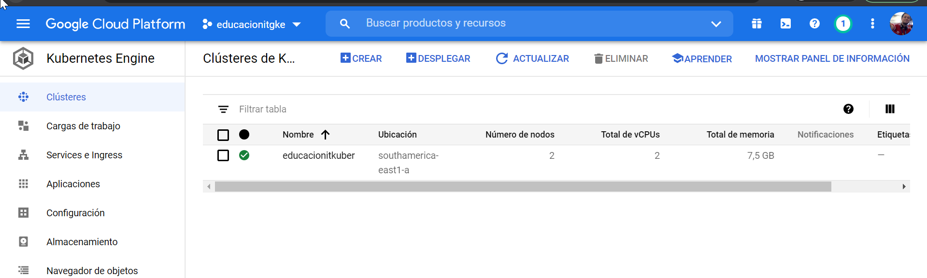Screen dimensions: 927x278
Task: Click the scrollbar right arrow
Action: click(904, 186)
